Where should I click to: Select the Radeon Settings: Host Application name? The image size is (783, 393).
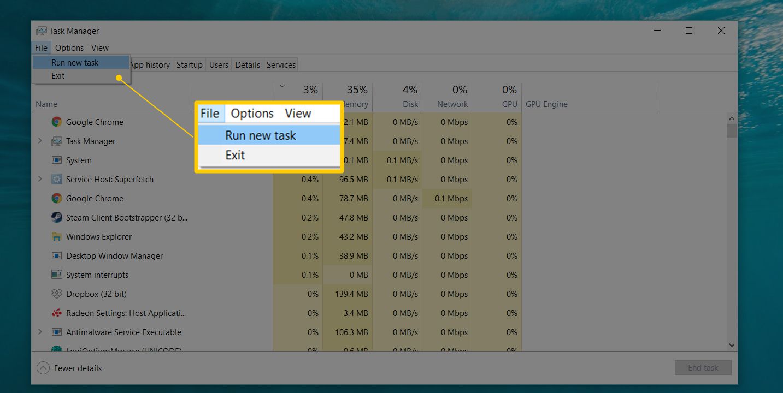[x=126, y=313]
